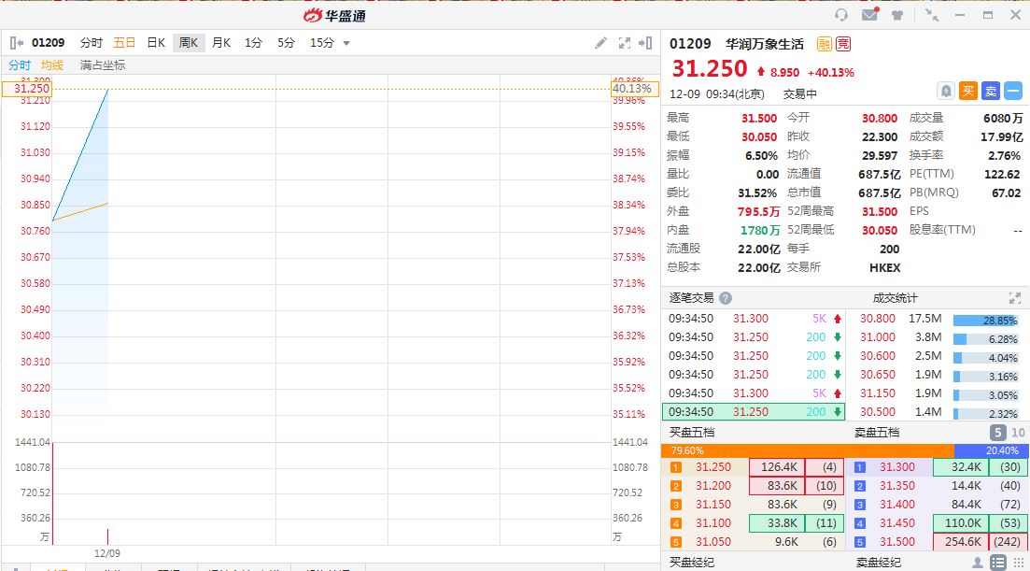Click the 宽 badge icon
This screenshot has width=1030, height=571.
point(843,44)
